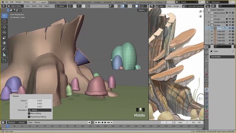
Task: Open Texture properties checker tab
Action: [x=206, y=117]
